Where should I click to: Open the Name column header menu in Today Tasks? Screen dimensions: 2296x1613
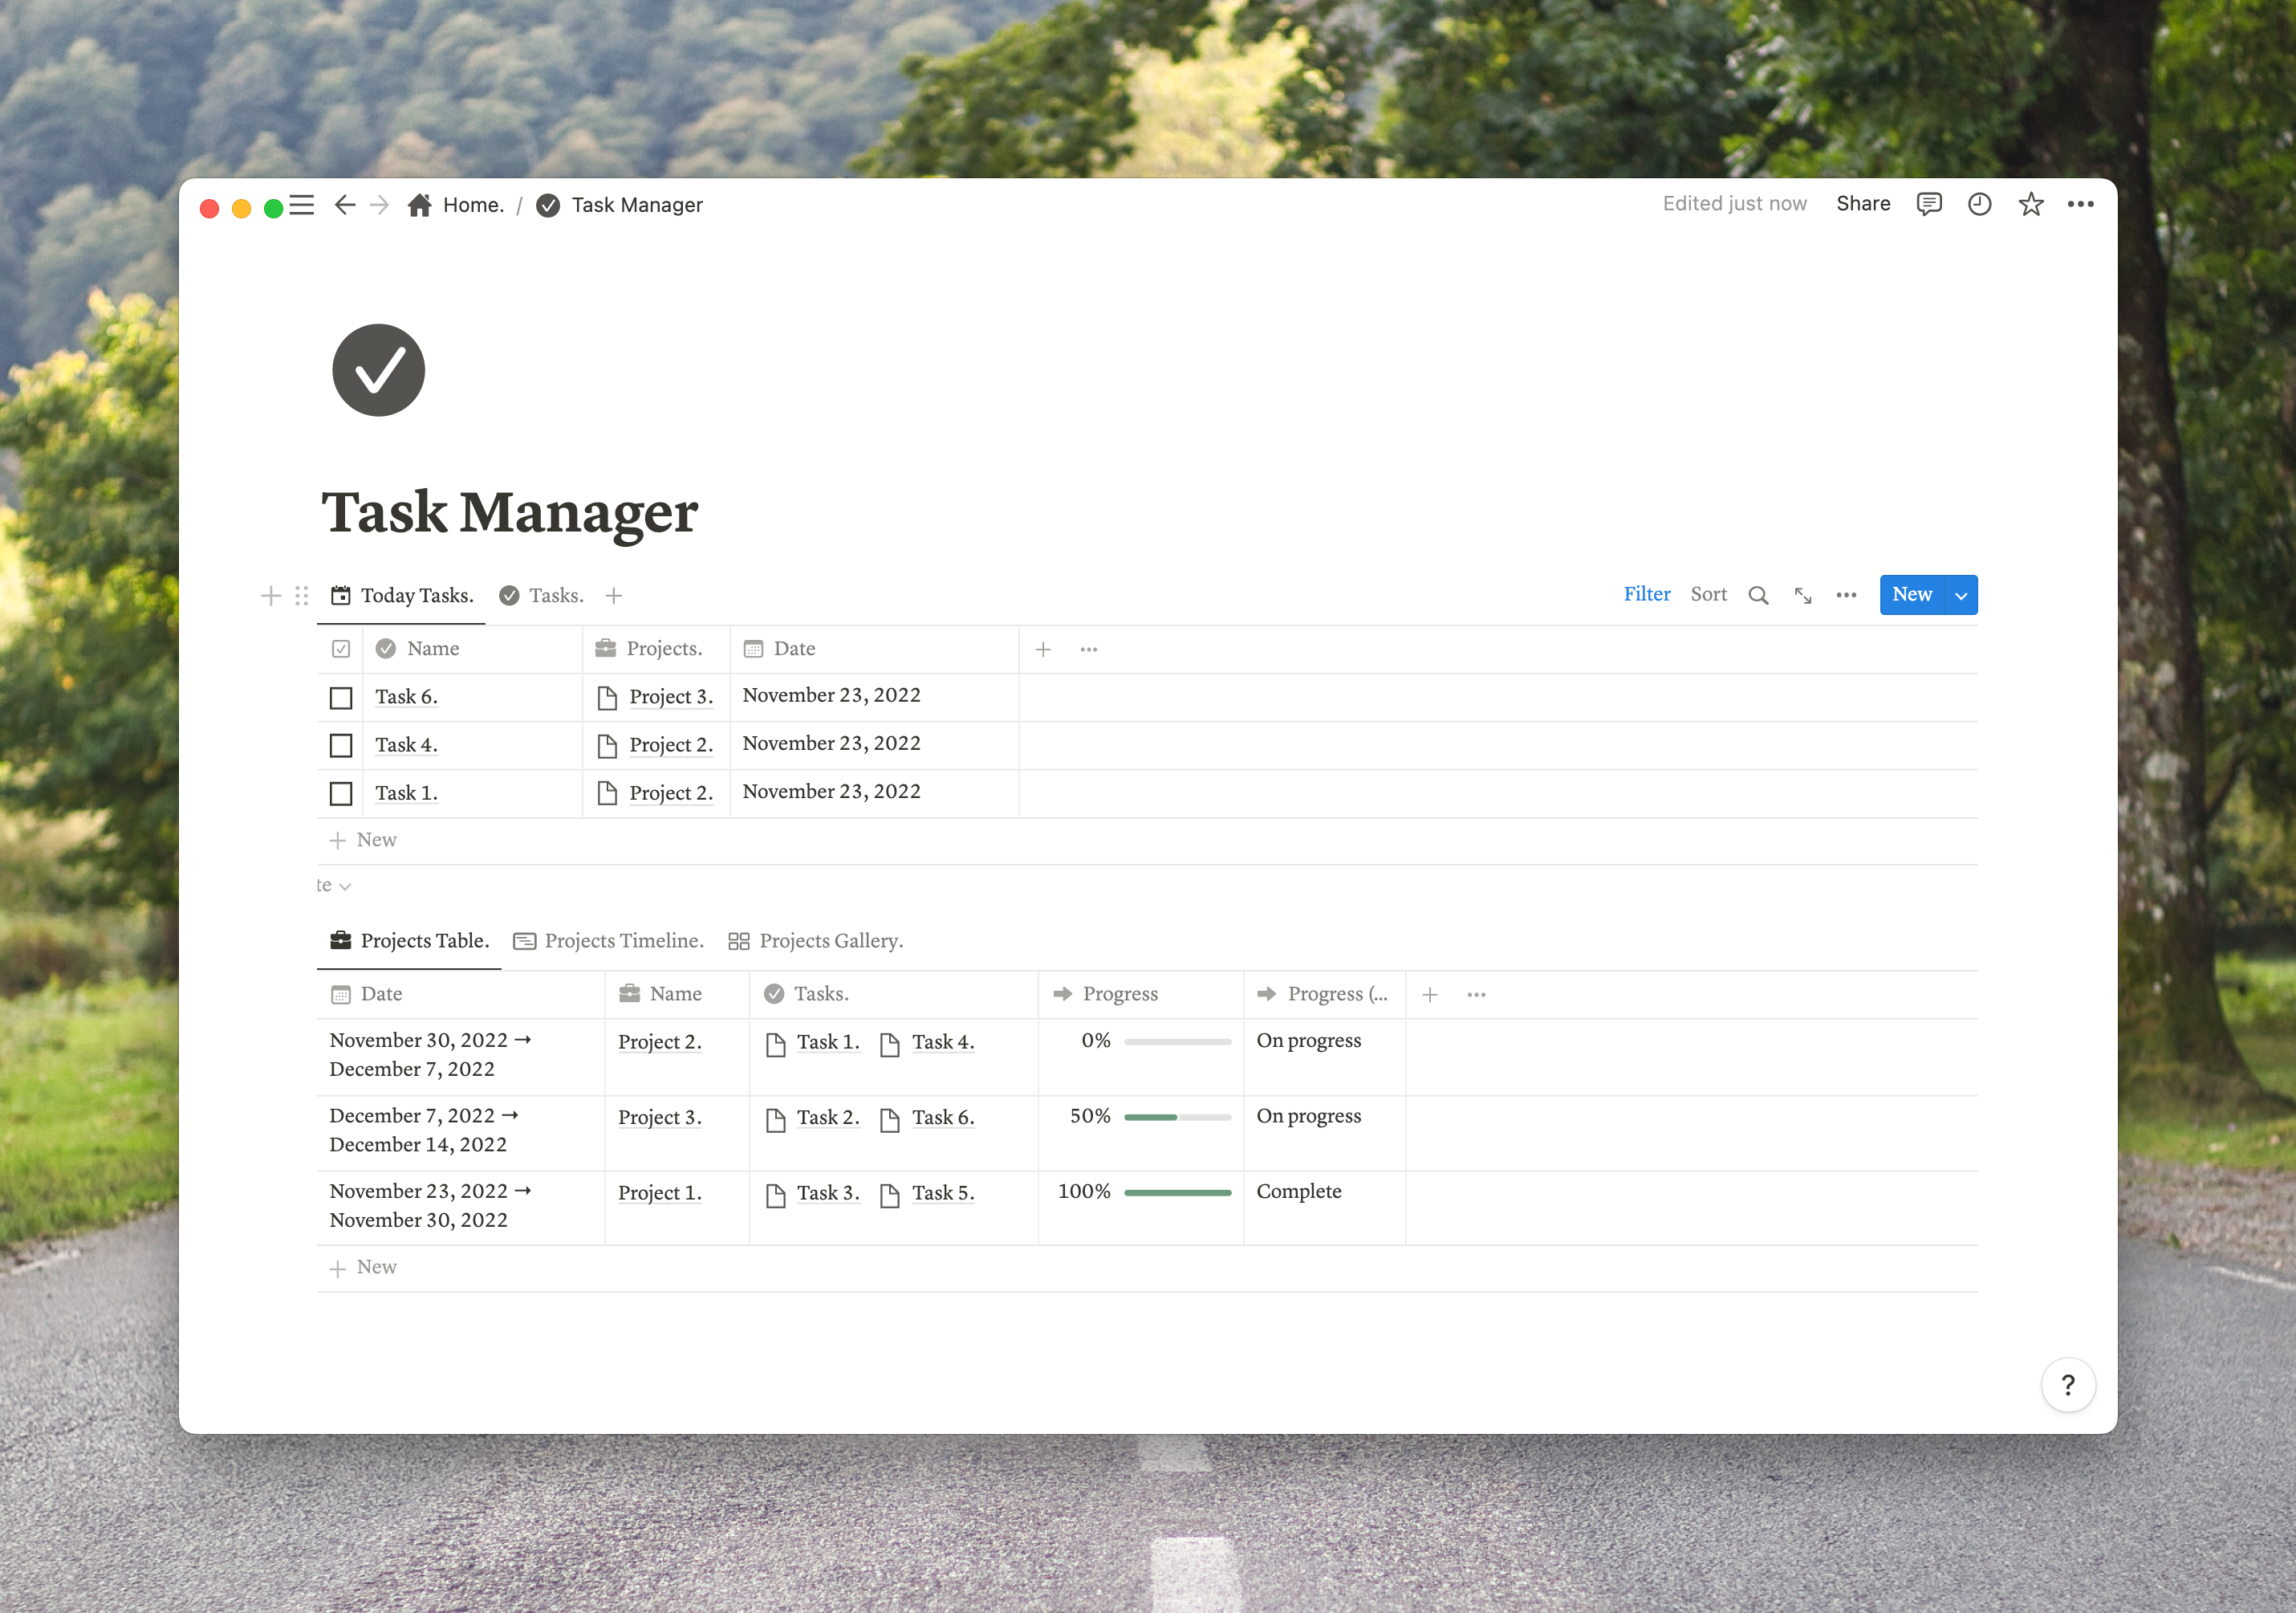tap(472, 650)
